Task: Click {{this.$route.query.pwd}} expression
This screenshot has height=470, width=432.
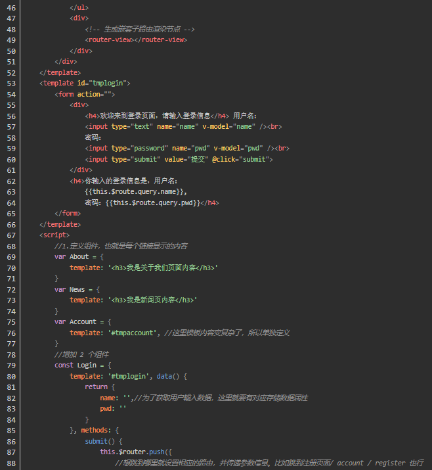Action: [x=152, y=202]
